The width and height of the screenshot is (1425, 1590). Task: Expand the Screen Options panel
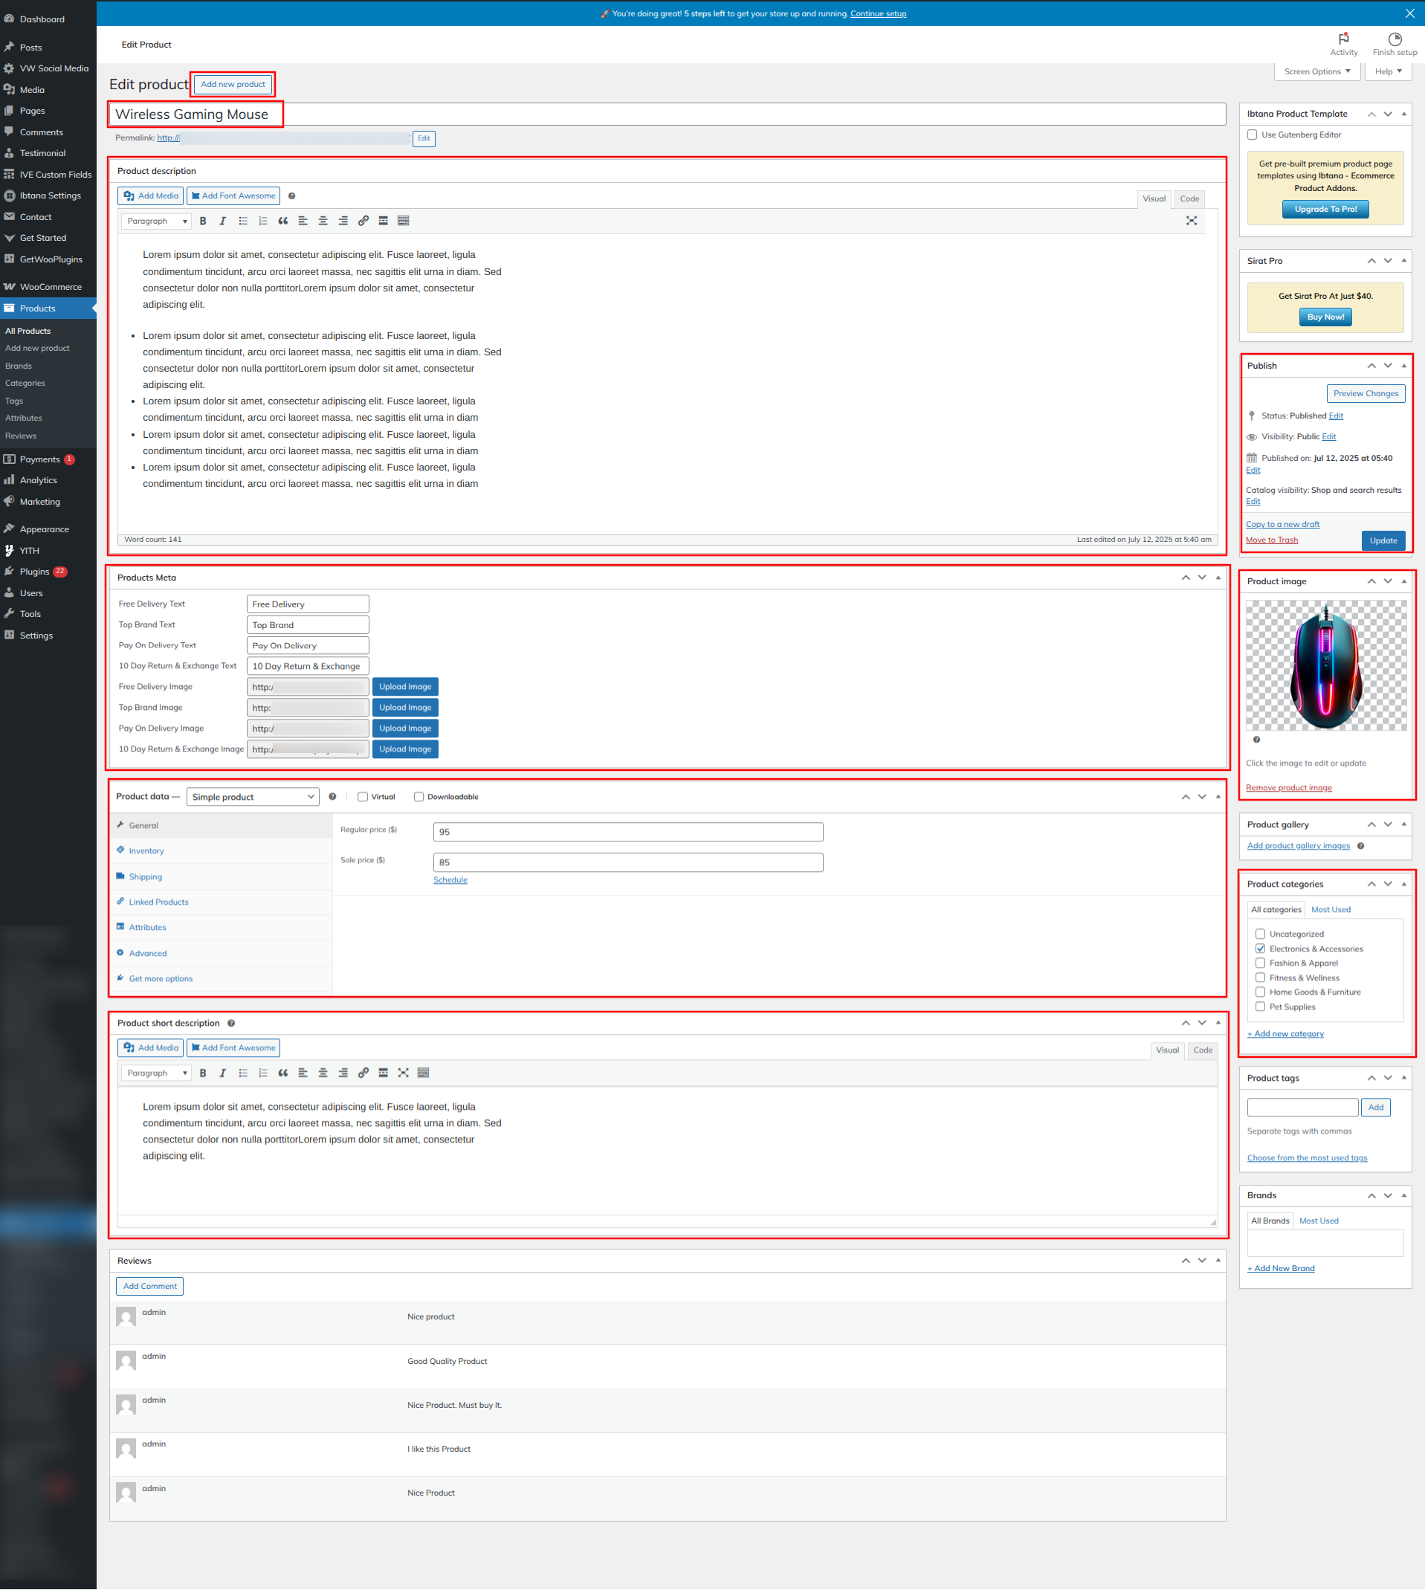tap(1316, 71)
